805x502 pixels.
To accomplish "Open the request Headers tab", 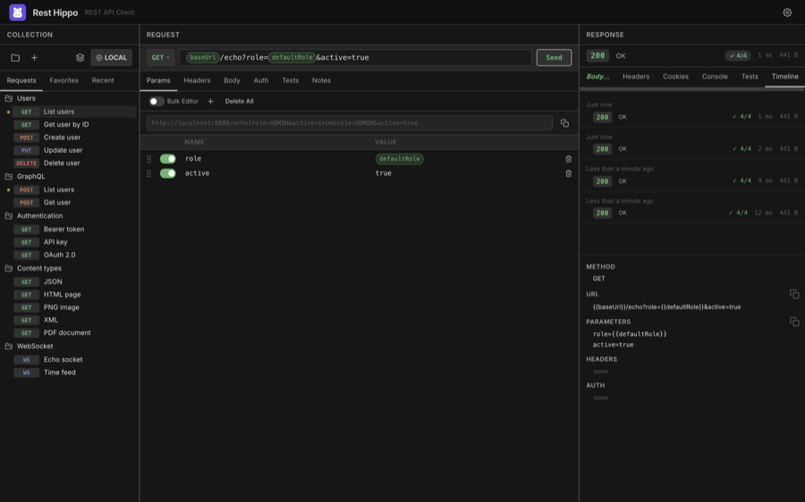I will [197, 80].
